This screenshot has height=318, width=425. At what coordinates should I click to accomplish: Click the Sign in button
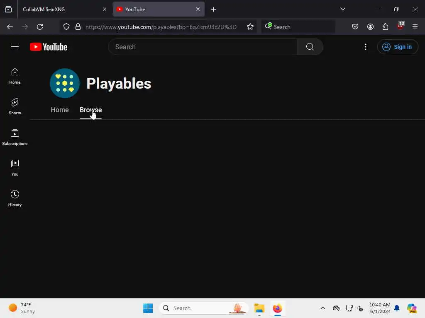click(397, 47)
